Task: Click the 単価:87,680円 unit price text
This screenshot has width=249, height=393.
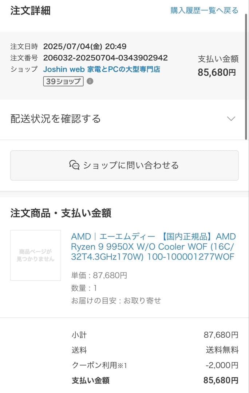Action: click(x=99, y=275)
